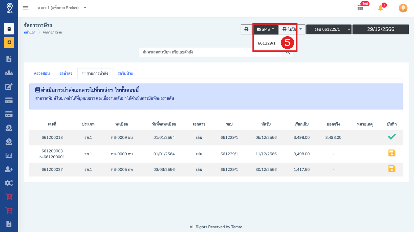This screenshot has width=414, height=232.
Task: Switch to the รอนำส่ง tab
Action: [x=66, y=73]
